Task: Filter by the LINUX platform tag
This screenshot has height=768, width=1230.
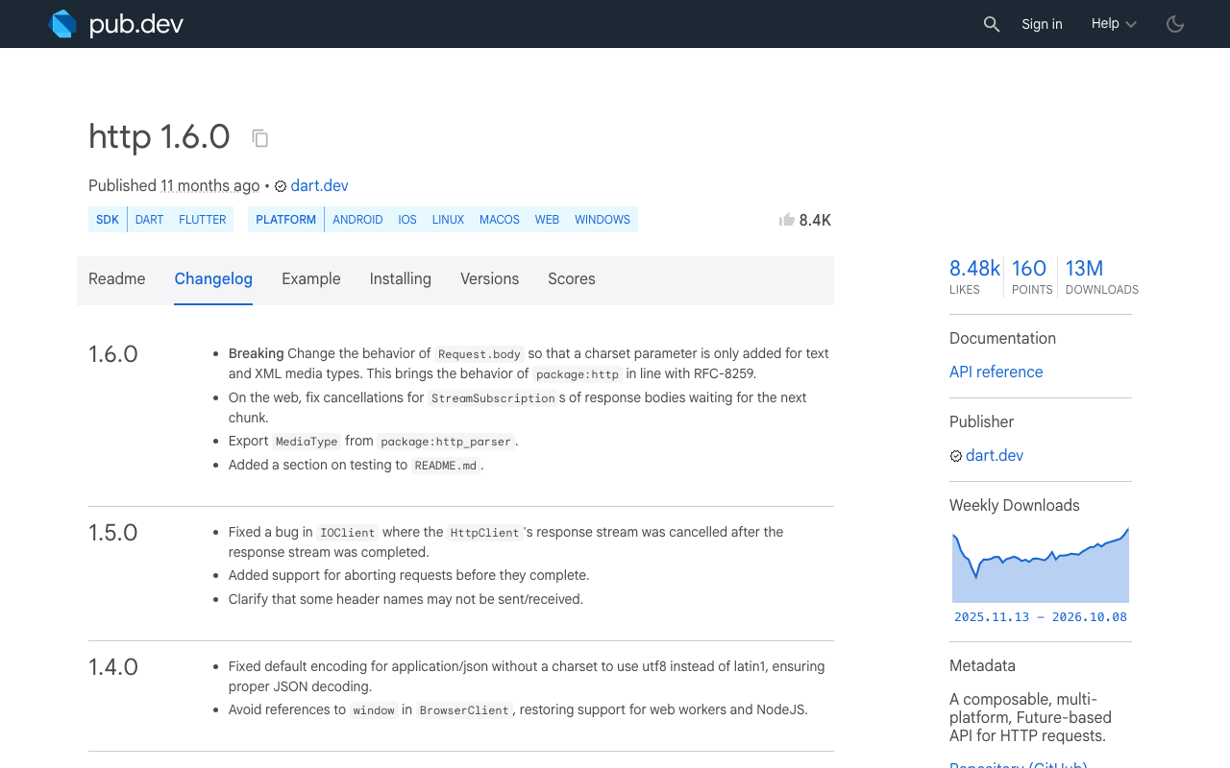Action: click(448, 220)
